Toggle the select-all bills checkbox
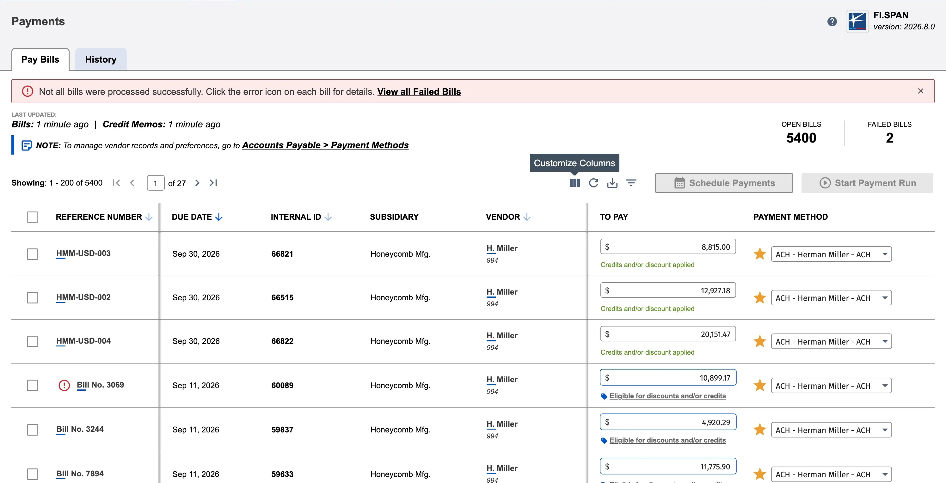946x483 pixels. 33,217
